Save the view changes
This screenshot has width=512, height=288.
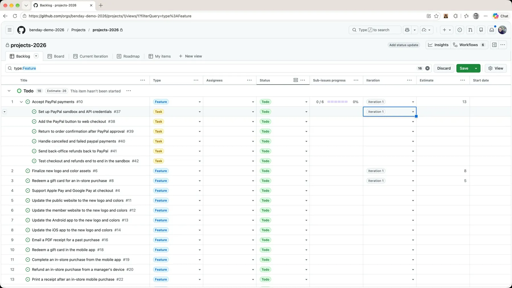click(464, 68)
